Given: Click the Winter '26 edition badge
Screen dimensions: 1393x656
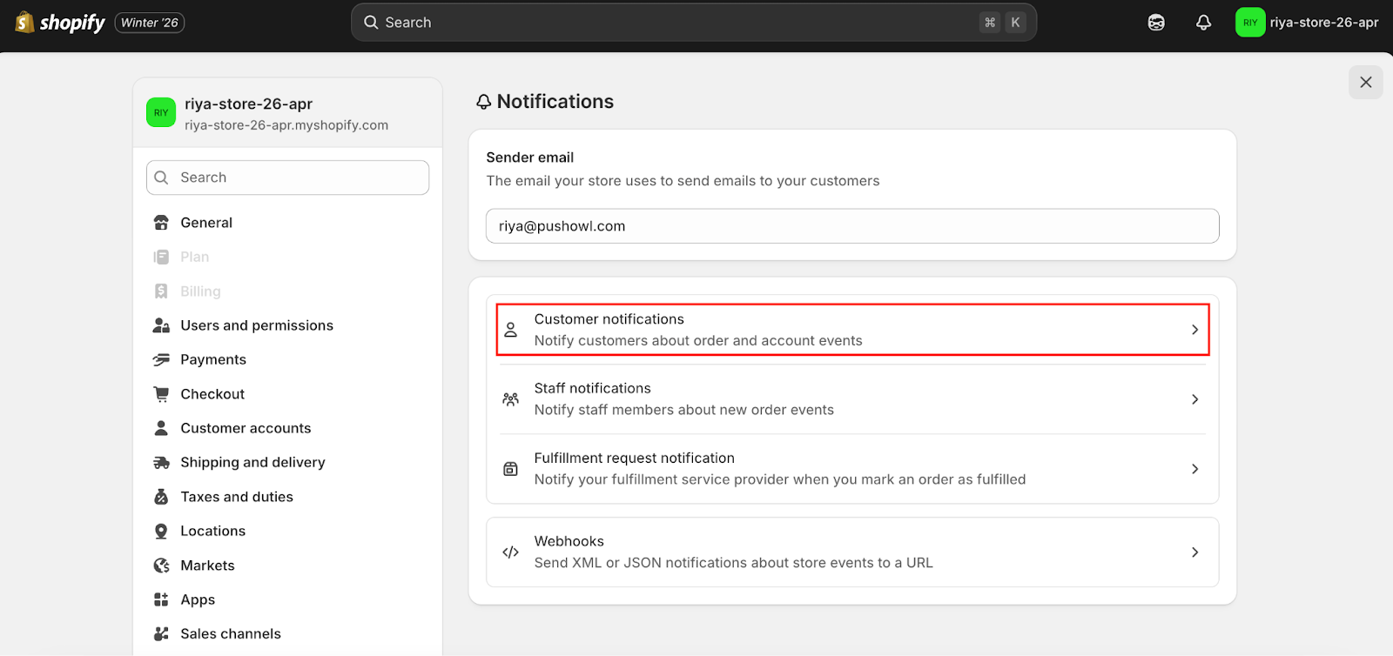Looking at the screenshot, I should pyautogui.click(x=150, y=23).
